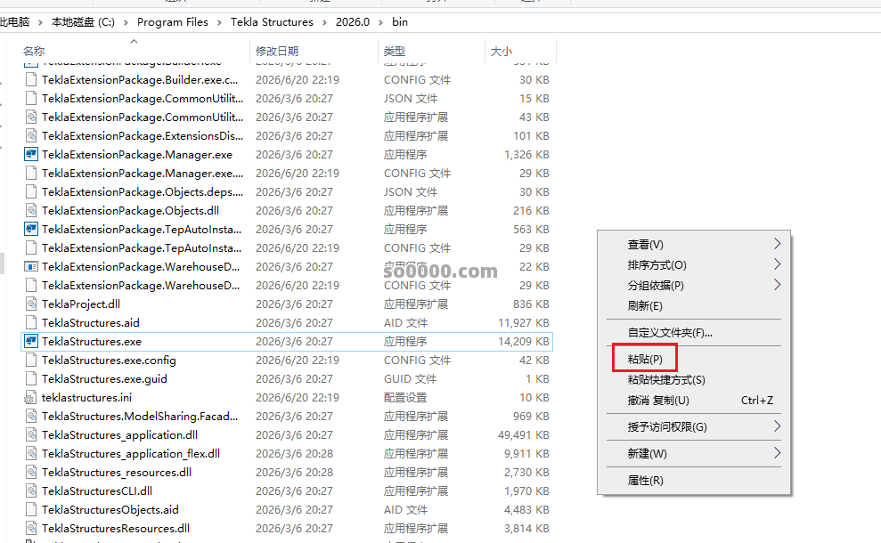Click the TeklaExtensionPackage.ExtensionsDis... file icon
The height and width of the screenshot is (543, 881).
tap(31, 136)
